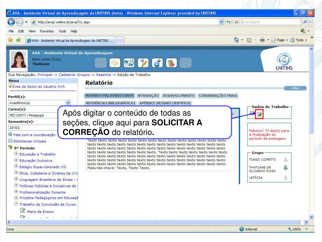Follow the Principal breadcrumb link

45,75
